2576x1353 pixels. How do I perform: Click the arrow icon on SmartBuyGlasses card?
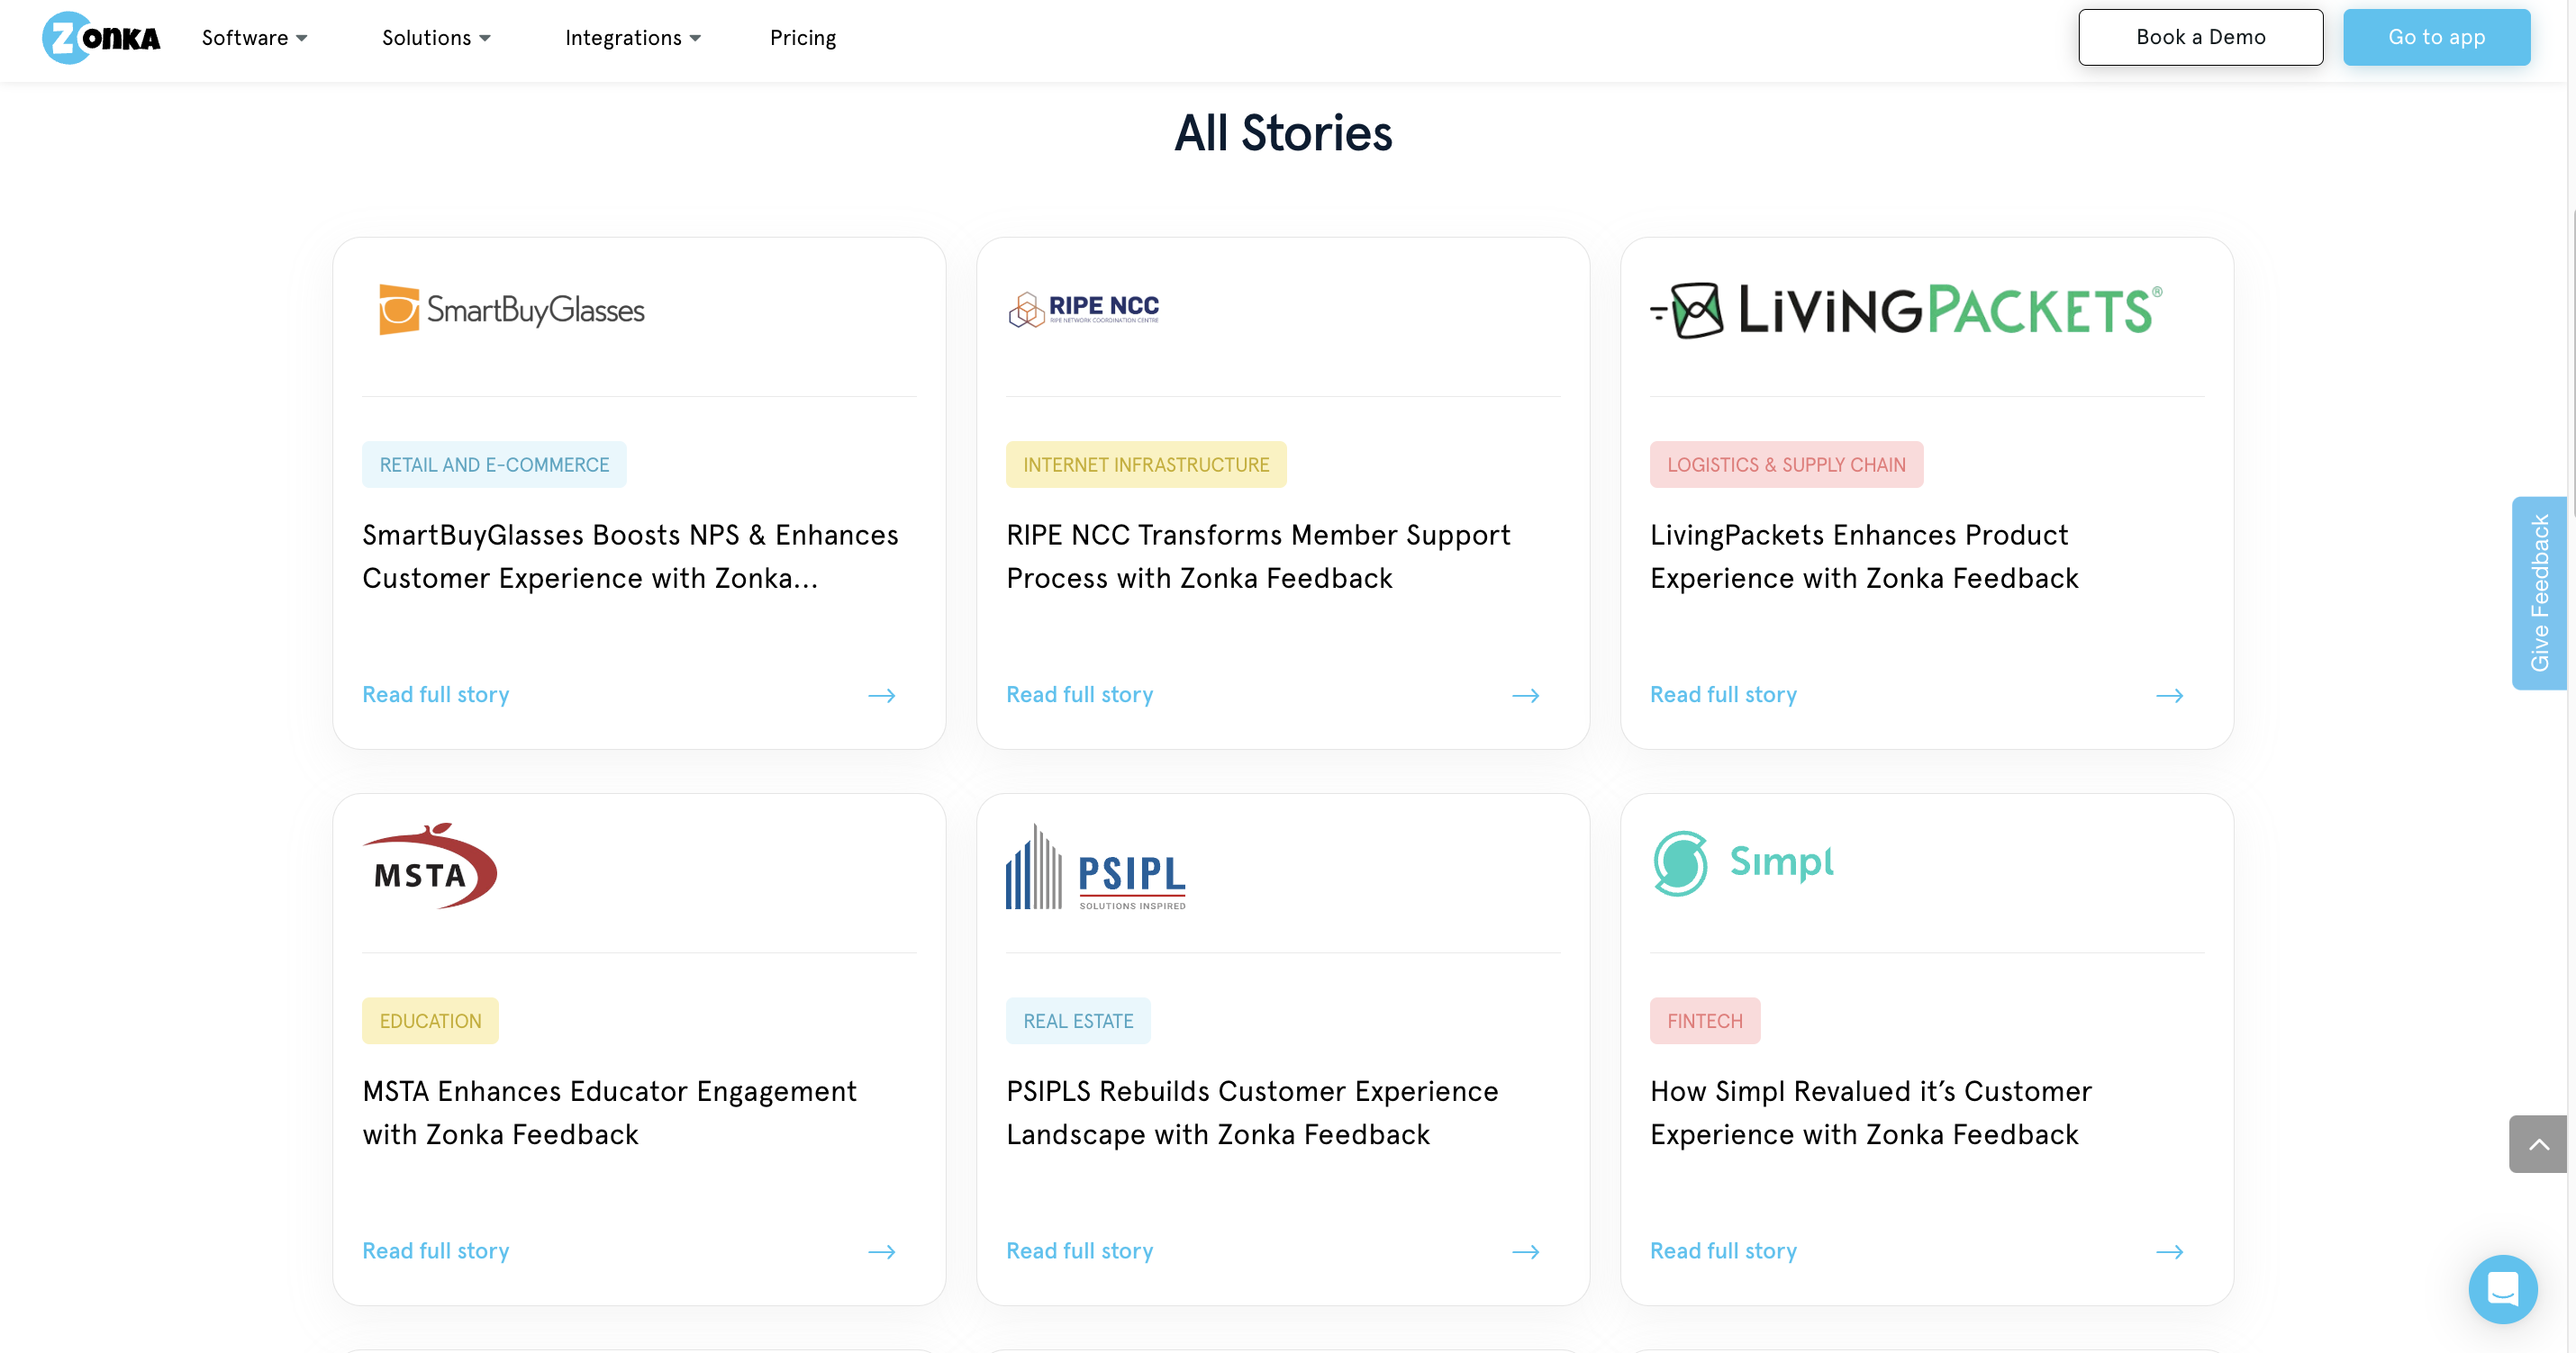(x=881, y=696)
